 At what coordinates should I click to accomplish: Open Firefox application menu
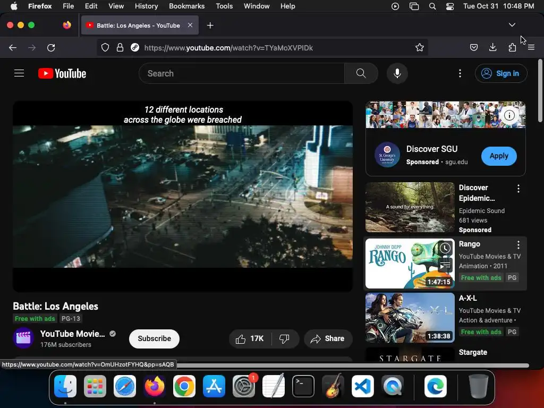point(531,47)
